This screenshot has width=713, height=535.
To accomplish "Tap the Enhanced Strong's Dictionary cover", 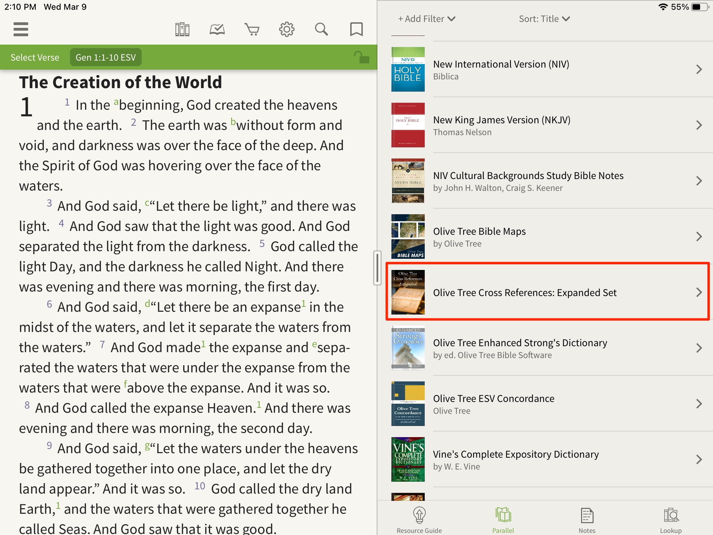I will point(408,348).
